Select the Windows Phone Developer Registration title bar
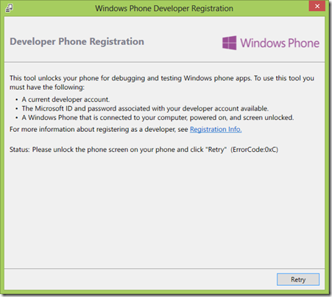This screenshot has height=297, width=332. coord(164,8)
